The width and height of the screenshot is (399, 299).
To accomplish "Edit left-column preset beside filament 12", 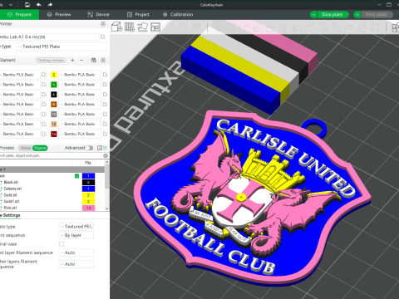I will coord(44,124).
